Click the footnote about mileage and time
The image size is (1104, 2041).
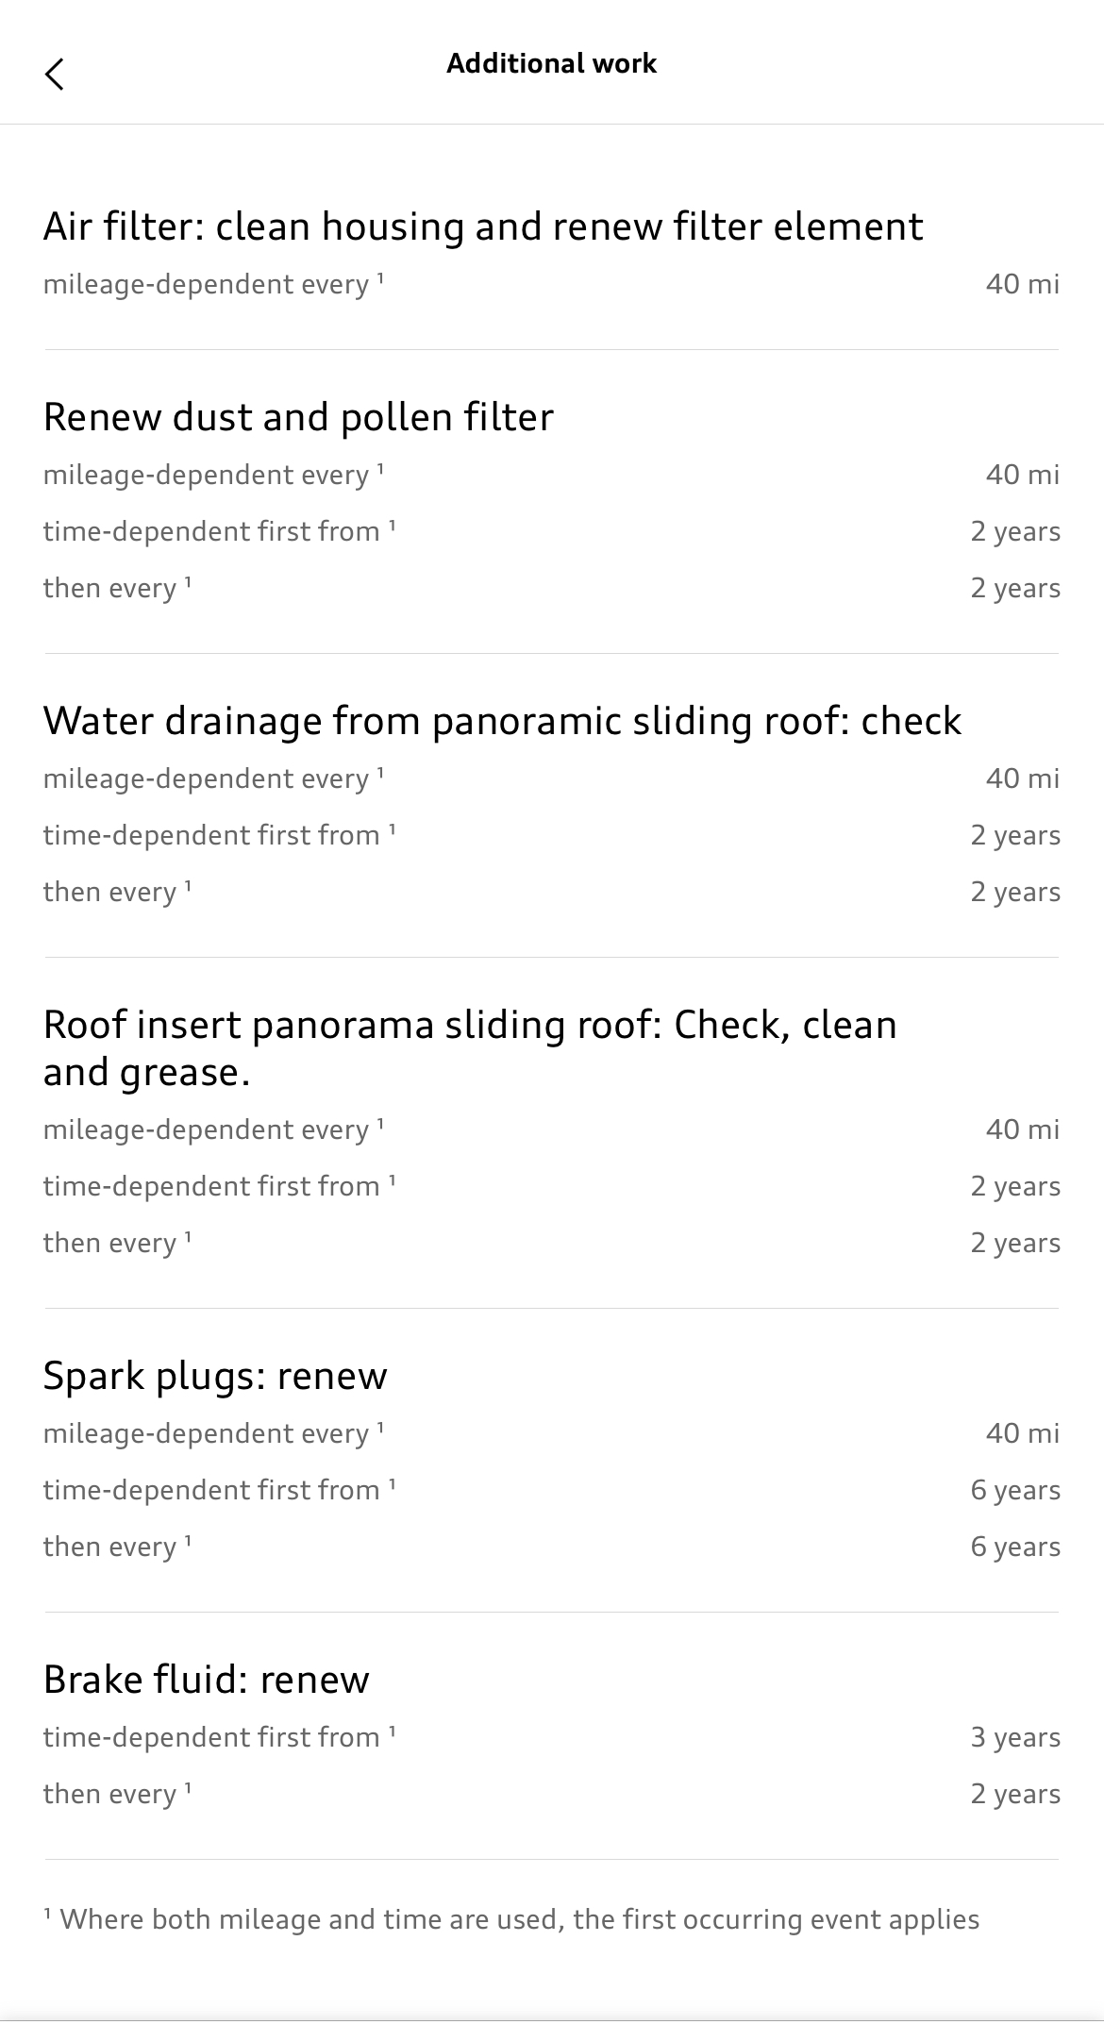pos(511,1919)
